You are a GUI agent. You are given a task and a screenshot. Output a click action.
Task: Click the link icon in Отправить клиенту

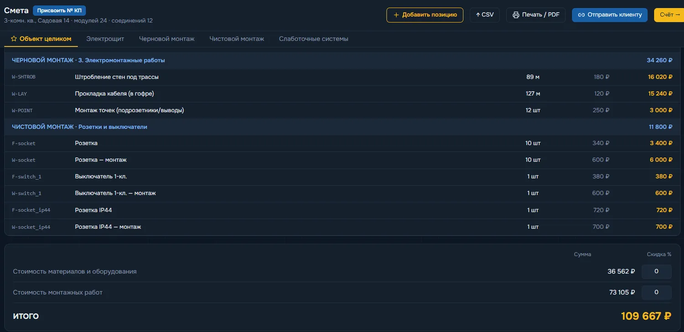tap(581, 15)
